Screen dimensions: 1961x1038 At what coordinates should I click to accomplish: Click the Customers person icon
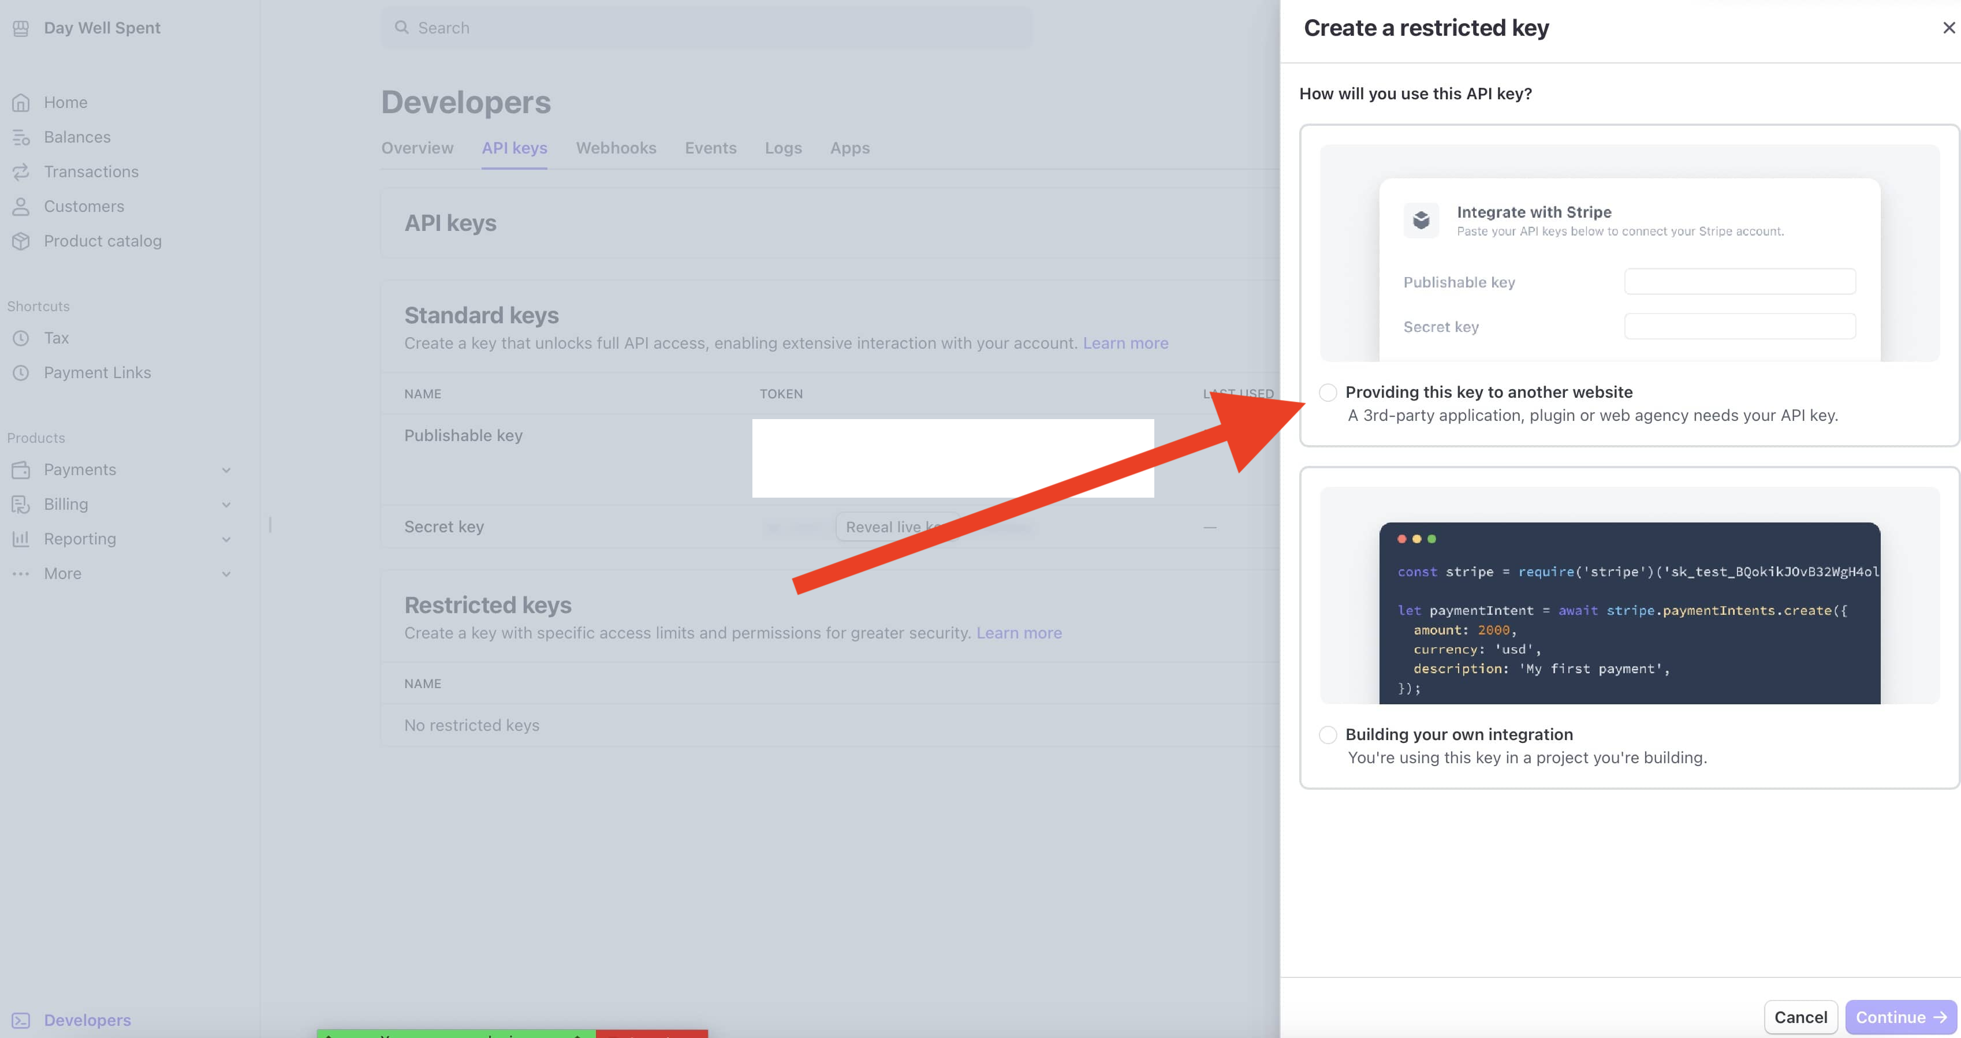(x=21, y=206)
